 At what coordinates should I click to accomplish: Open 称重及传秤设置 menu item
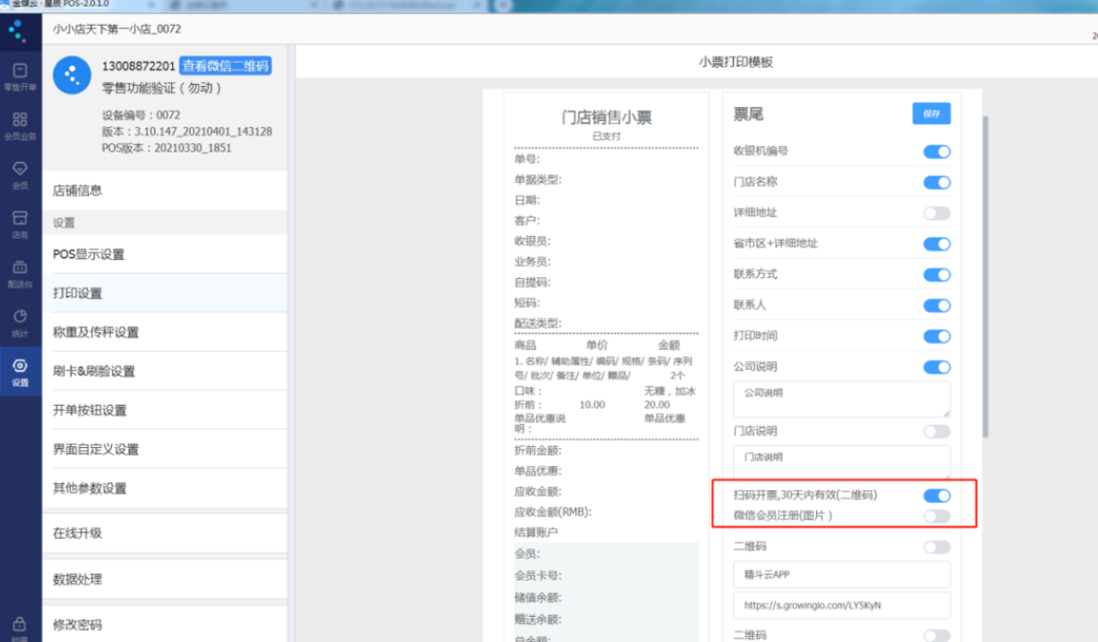164,332
